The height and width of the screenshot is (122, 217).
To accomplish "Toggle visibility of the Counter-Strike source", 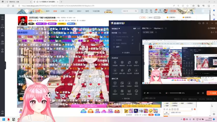I will [132, 37].
